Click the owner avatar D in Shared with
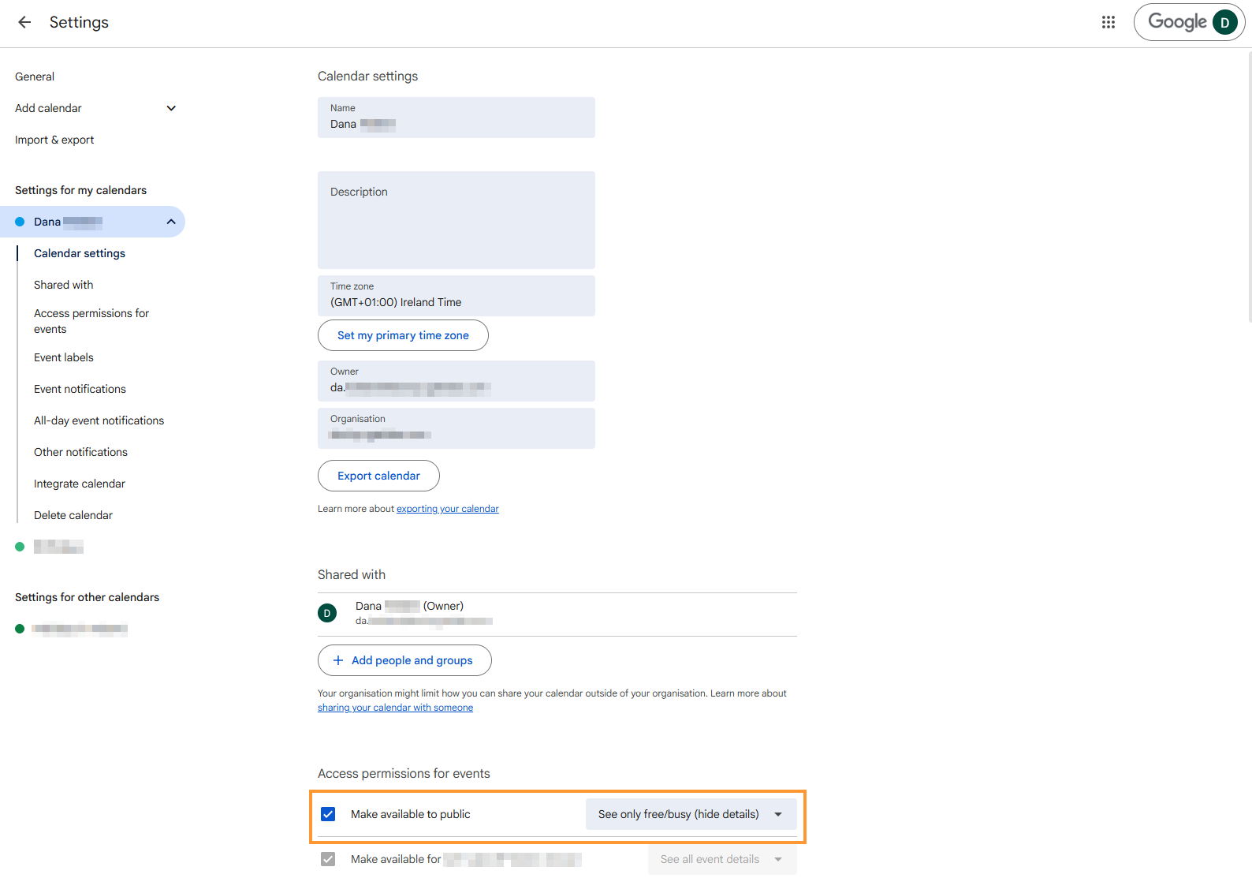Image resolution: width=1252 pixels, height=878 pixels. pos(327,613)
